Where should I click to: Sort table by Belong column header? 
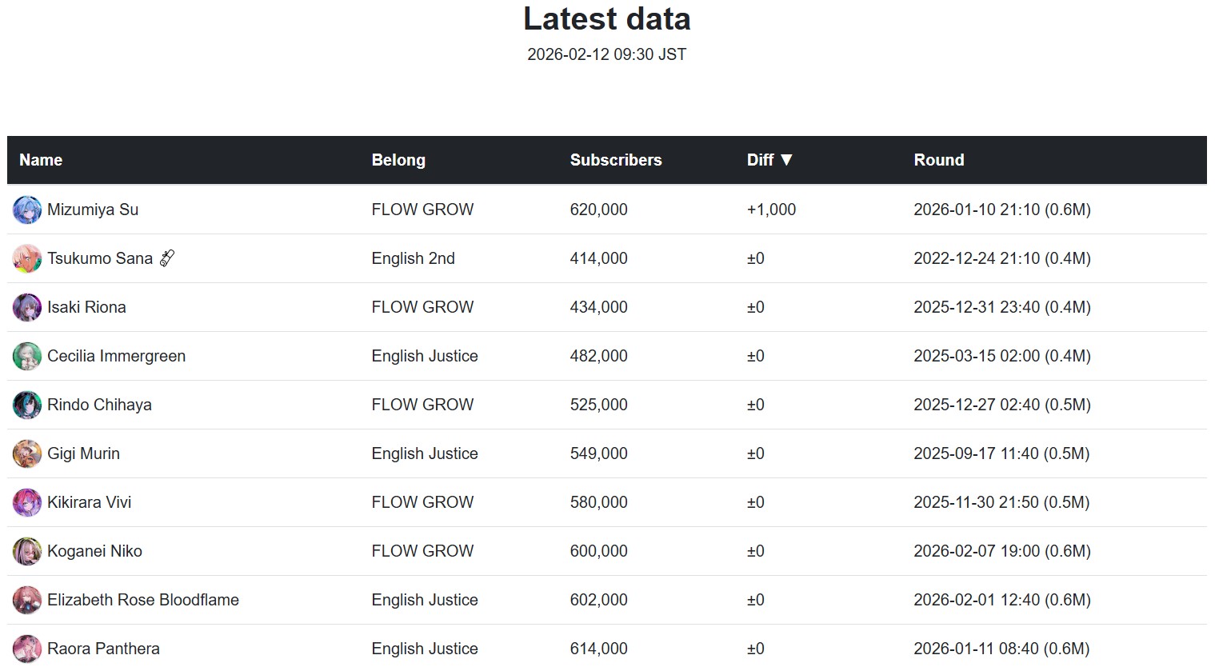click(x=398, y=160)
